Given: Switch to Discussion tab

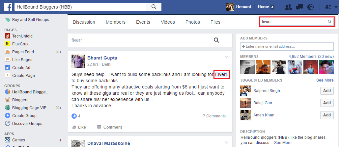Looking at the screenshot, I should tap(84, 22).
